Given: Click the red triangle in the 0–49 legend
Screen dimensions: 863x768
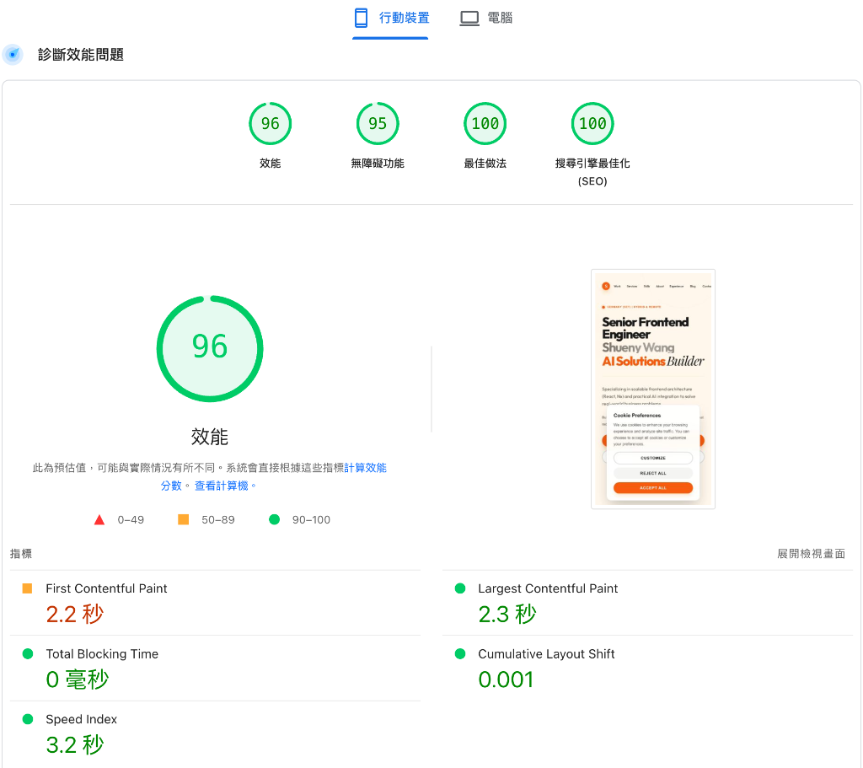Looking at the screenshot, I should [100, 519].
